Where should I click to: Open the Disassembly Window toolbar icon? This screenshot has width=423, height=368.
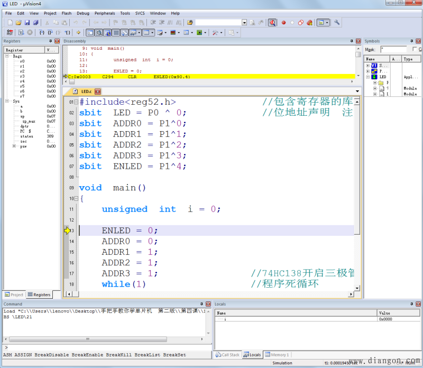coord(98,32)
